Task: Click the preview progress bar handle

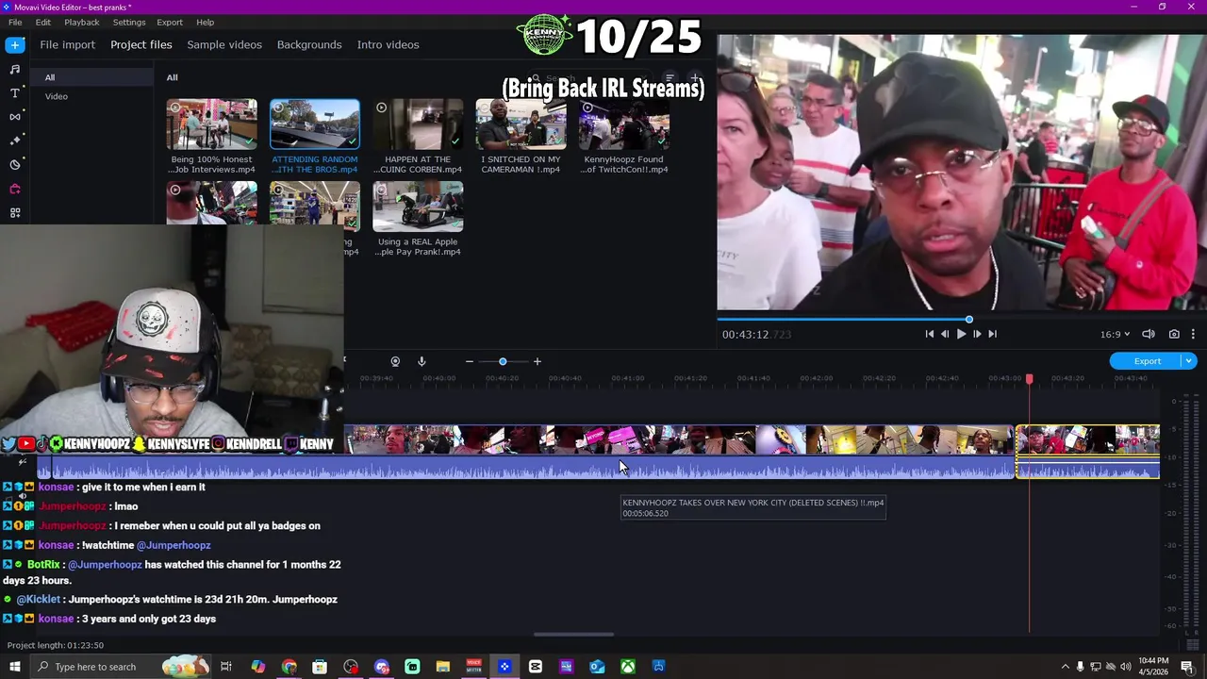Action: [968, 320]
